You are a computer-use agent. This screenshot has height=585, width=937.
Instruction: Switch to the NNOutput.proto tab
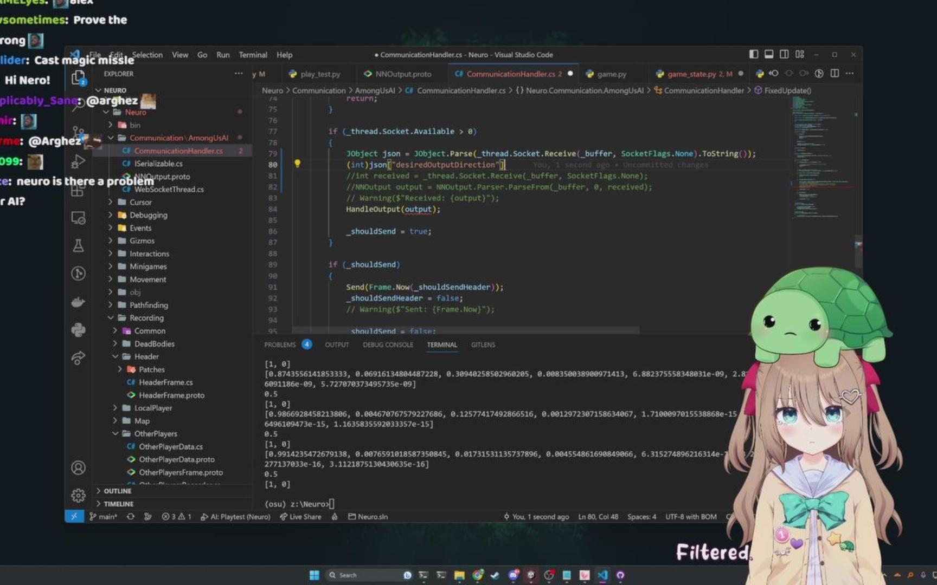click(402, 74)
